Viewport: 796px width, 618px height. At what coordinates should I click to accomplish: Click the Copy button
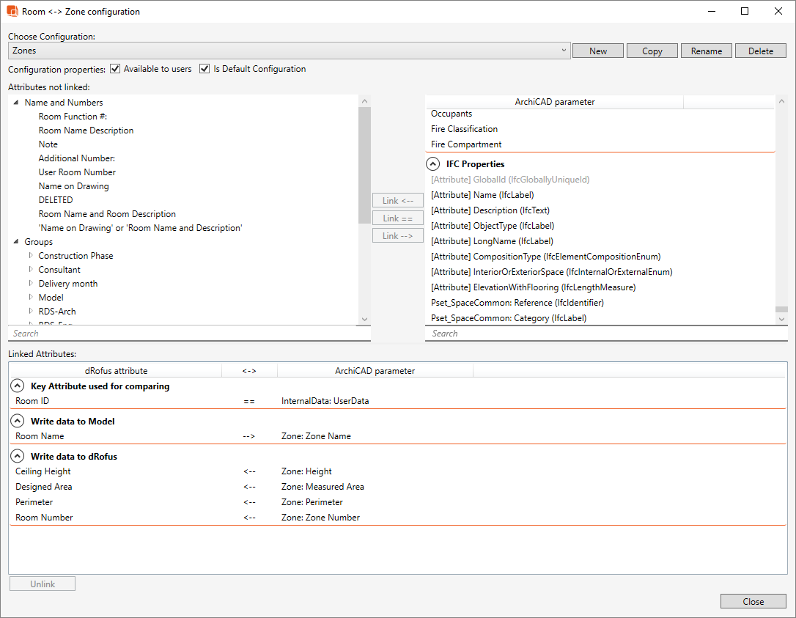(x=652, y=51)
